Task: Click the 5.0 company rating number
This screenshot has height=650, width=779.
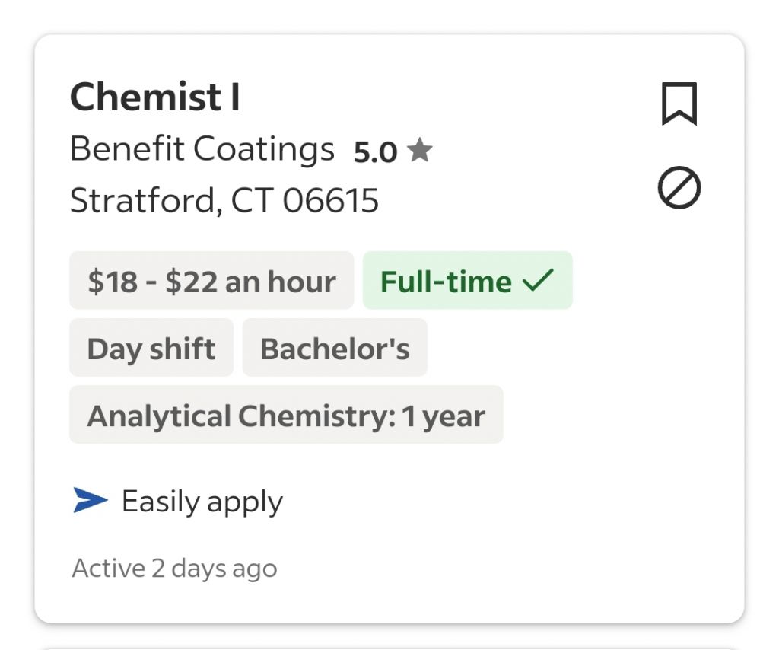Action: click(375, 152)
